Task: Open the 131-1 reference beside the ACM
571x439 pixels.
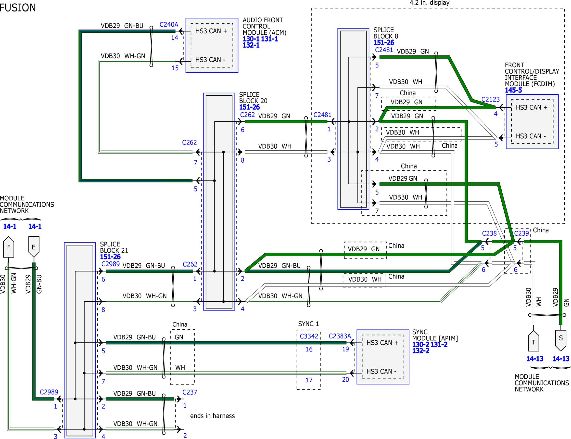Action: (269, 39)
